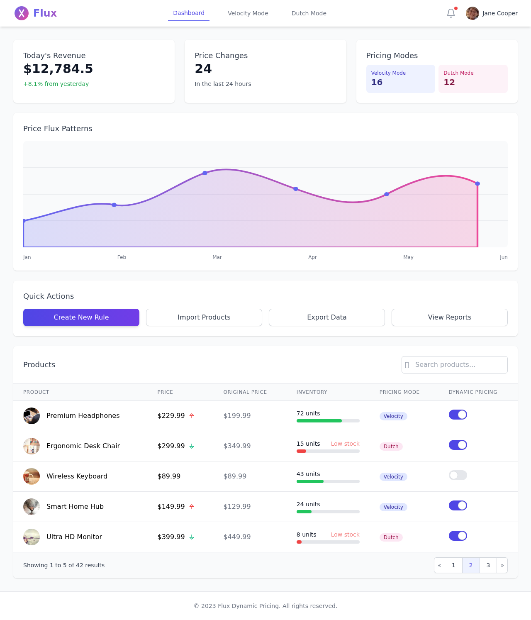Open the Dutch Mode tab

click(x=309, y=13)
